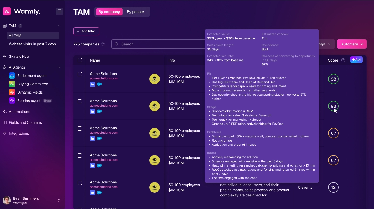Click the 'Intent' heading in tooltip

(212, 153)
